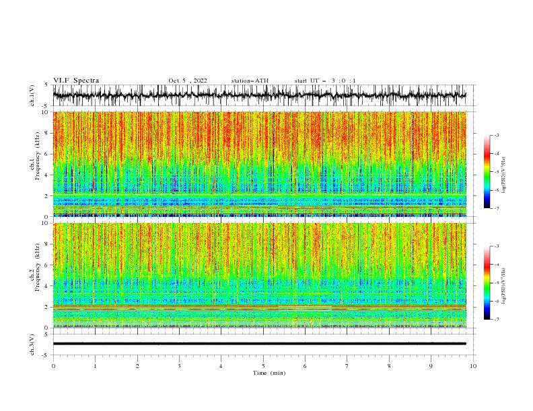Click time axis tick label "1"
533x411 pixels.
(95, 366)
